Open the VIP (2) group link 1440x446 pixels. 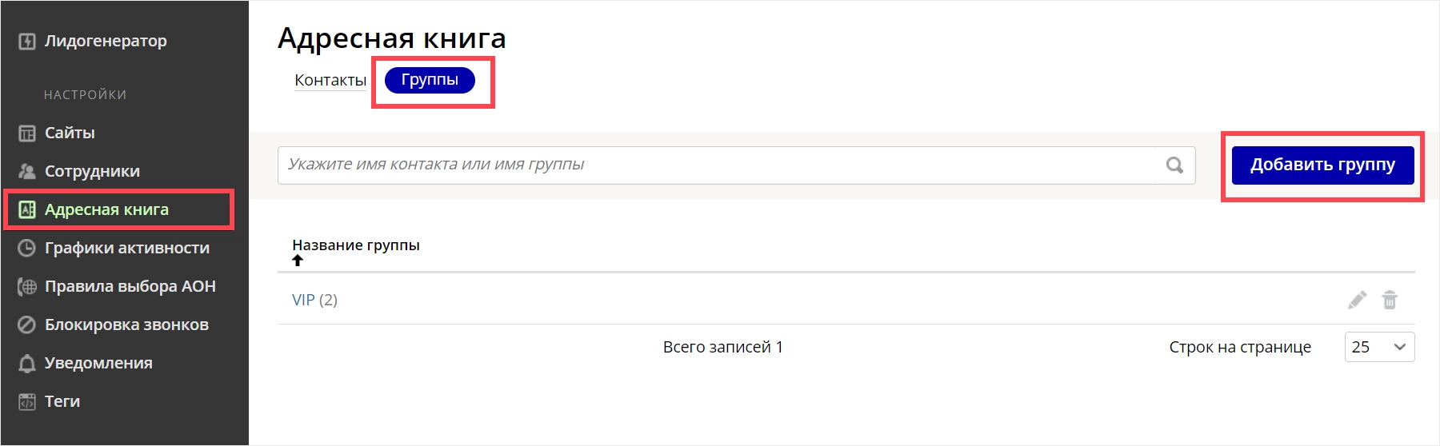point(314,300)
